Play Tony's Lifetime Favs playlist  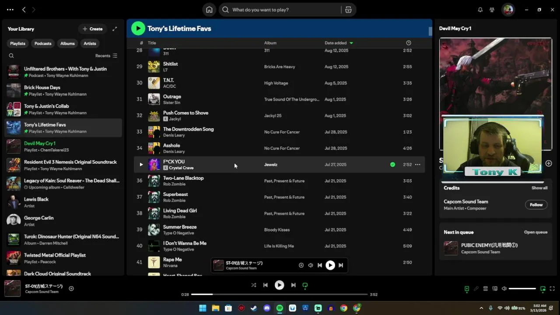point(138,28)
